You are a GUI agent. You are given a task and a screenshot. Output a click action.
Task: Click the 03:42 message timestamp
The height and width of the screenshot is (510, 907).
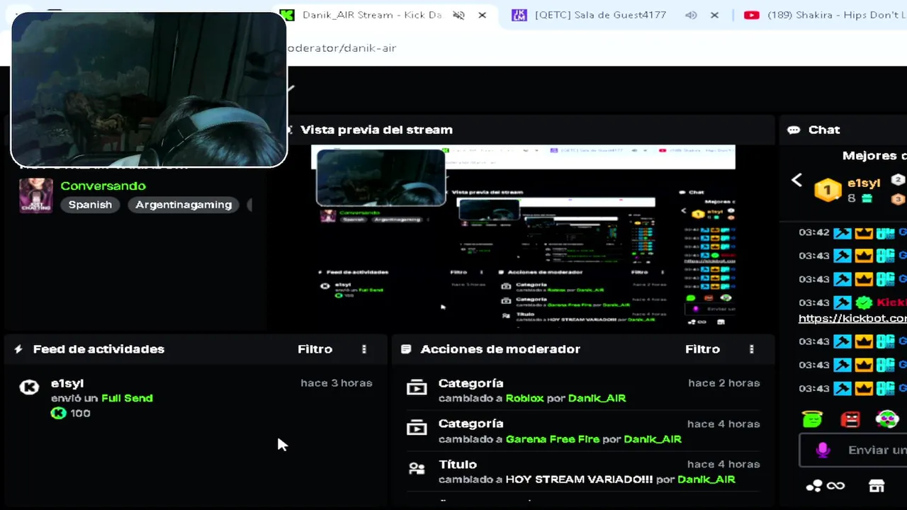814,232
